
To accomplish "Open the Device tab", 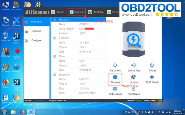I will point(58,12).
